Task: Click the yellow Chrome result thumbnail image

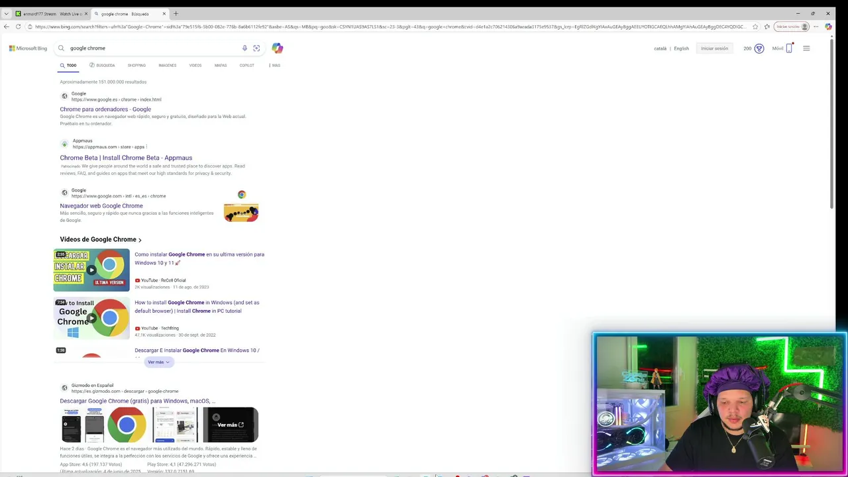Action: click(x=241, y=213)
